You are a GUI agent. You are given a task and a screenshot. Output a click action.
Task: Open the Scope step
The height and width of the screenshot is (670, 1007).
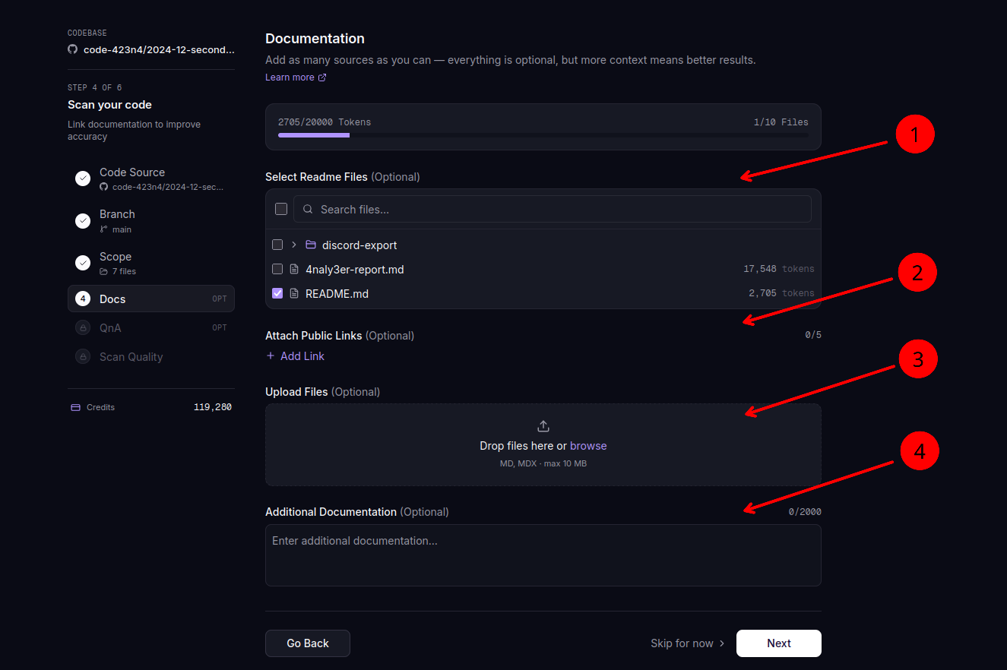(x=151, y=263)
